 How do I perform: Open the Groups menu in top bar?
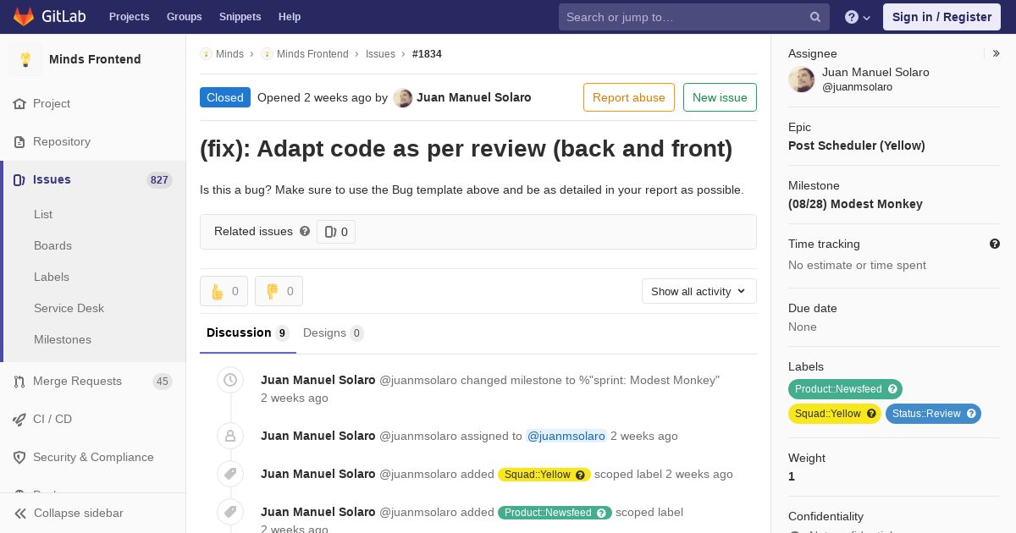click(x=184, y=17)
